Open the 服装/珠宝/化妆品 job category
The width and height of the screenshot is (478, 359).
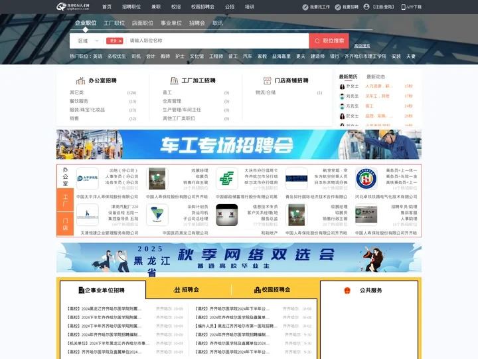(x=87, y=110)
